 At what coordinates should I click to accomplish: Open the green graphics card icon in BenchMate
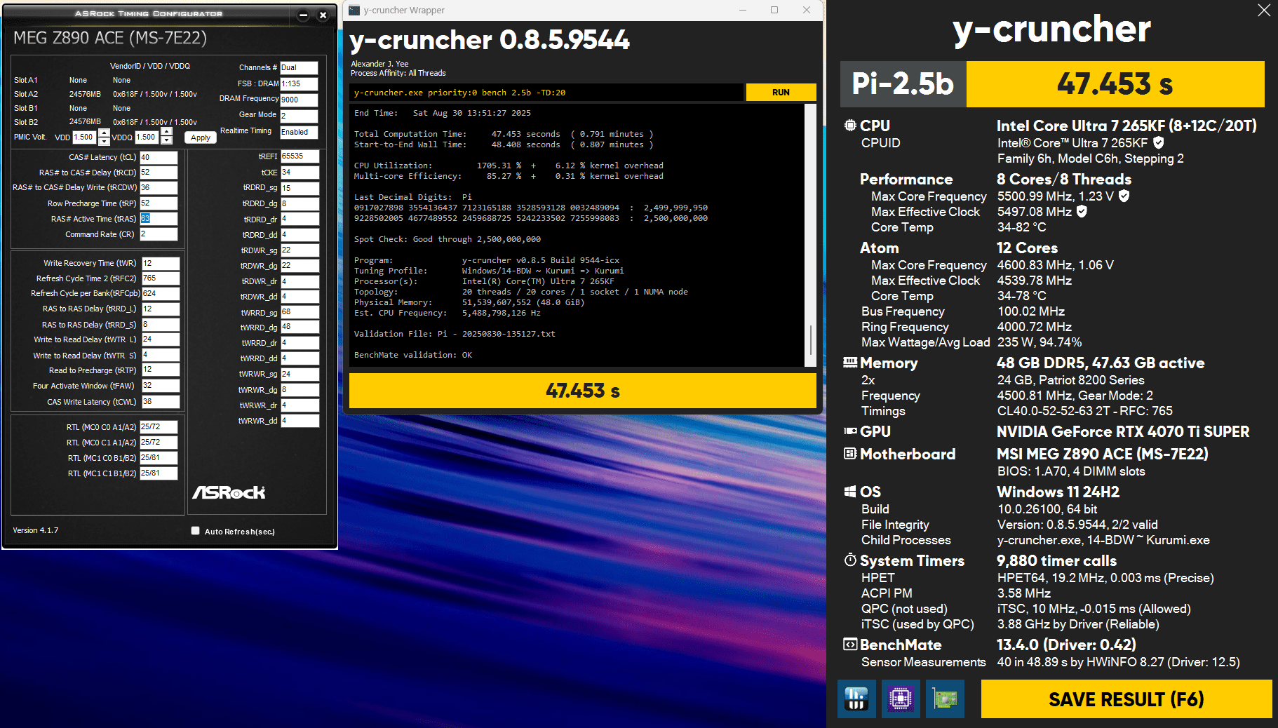[945, 699]
